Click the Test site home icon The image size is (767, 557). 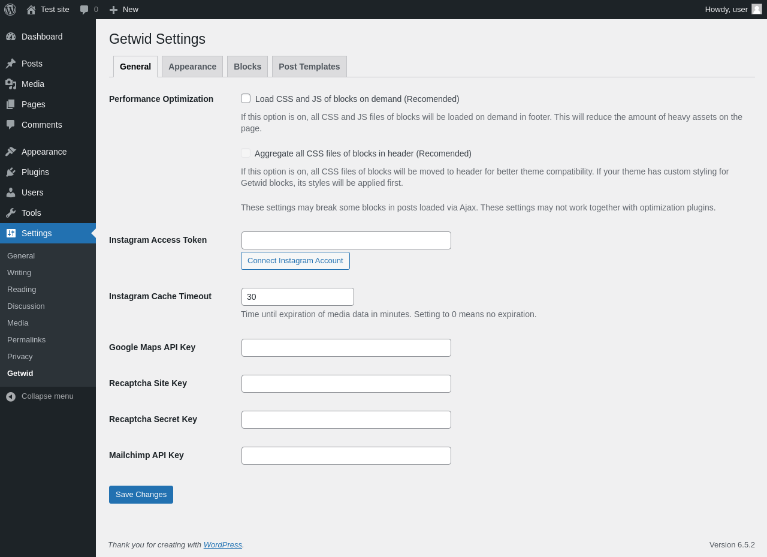(31, 10)
